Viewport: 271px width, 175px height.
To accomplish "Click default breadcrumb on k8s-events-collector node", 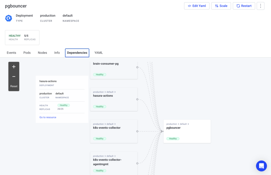I will [x=110, y=124].
